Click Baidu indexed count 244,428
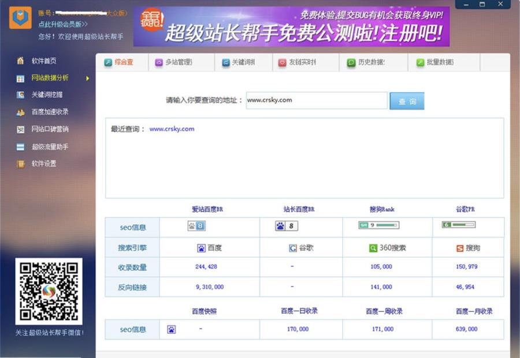 206,267
